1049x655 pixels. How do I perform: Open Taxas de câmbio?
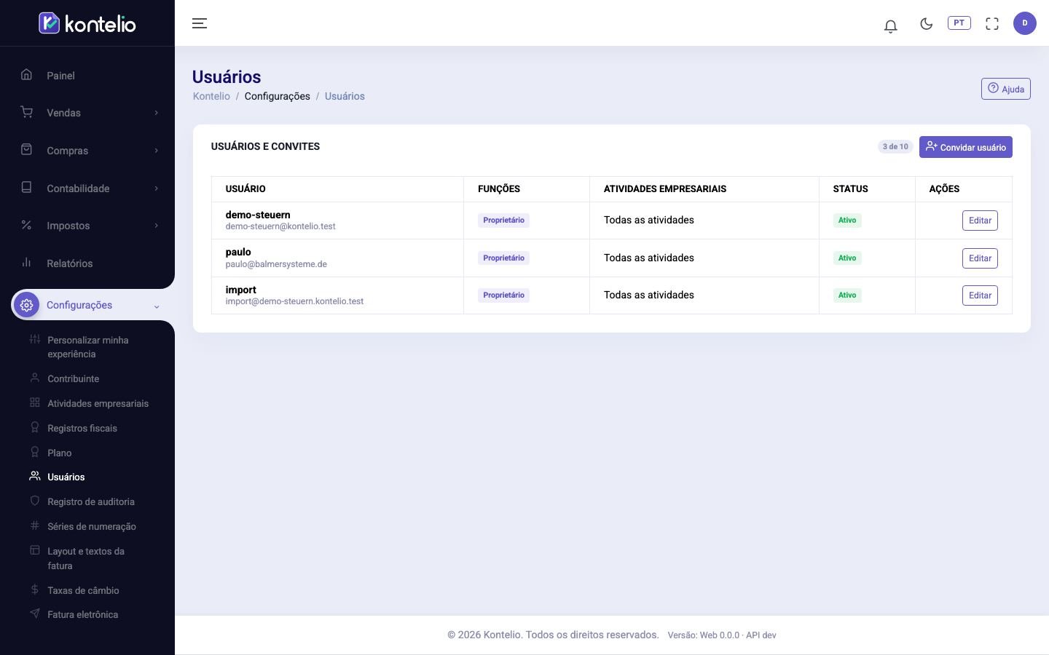(x=83, y=590)
